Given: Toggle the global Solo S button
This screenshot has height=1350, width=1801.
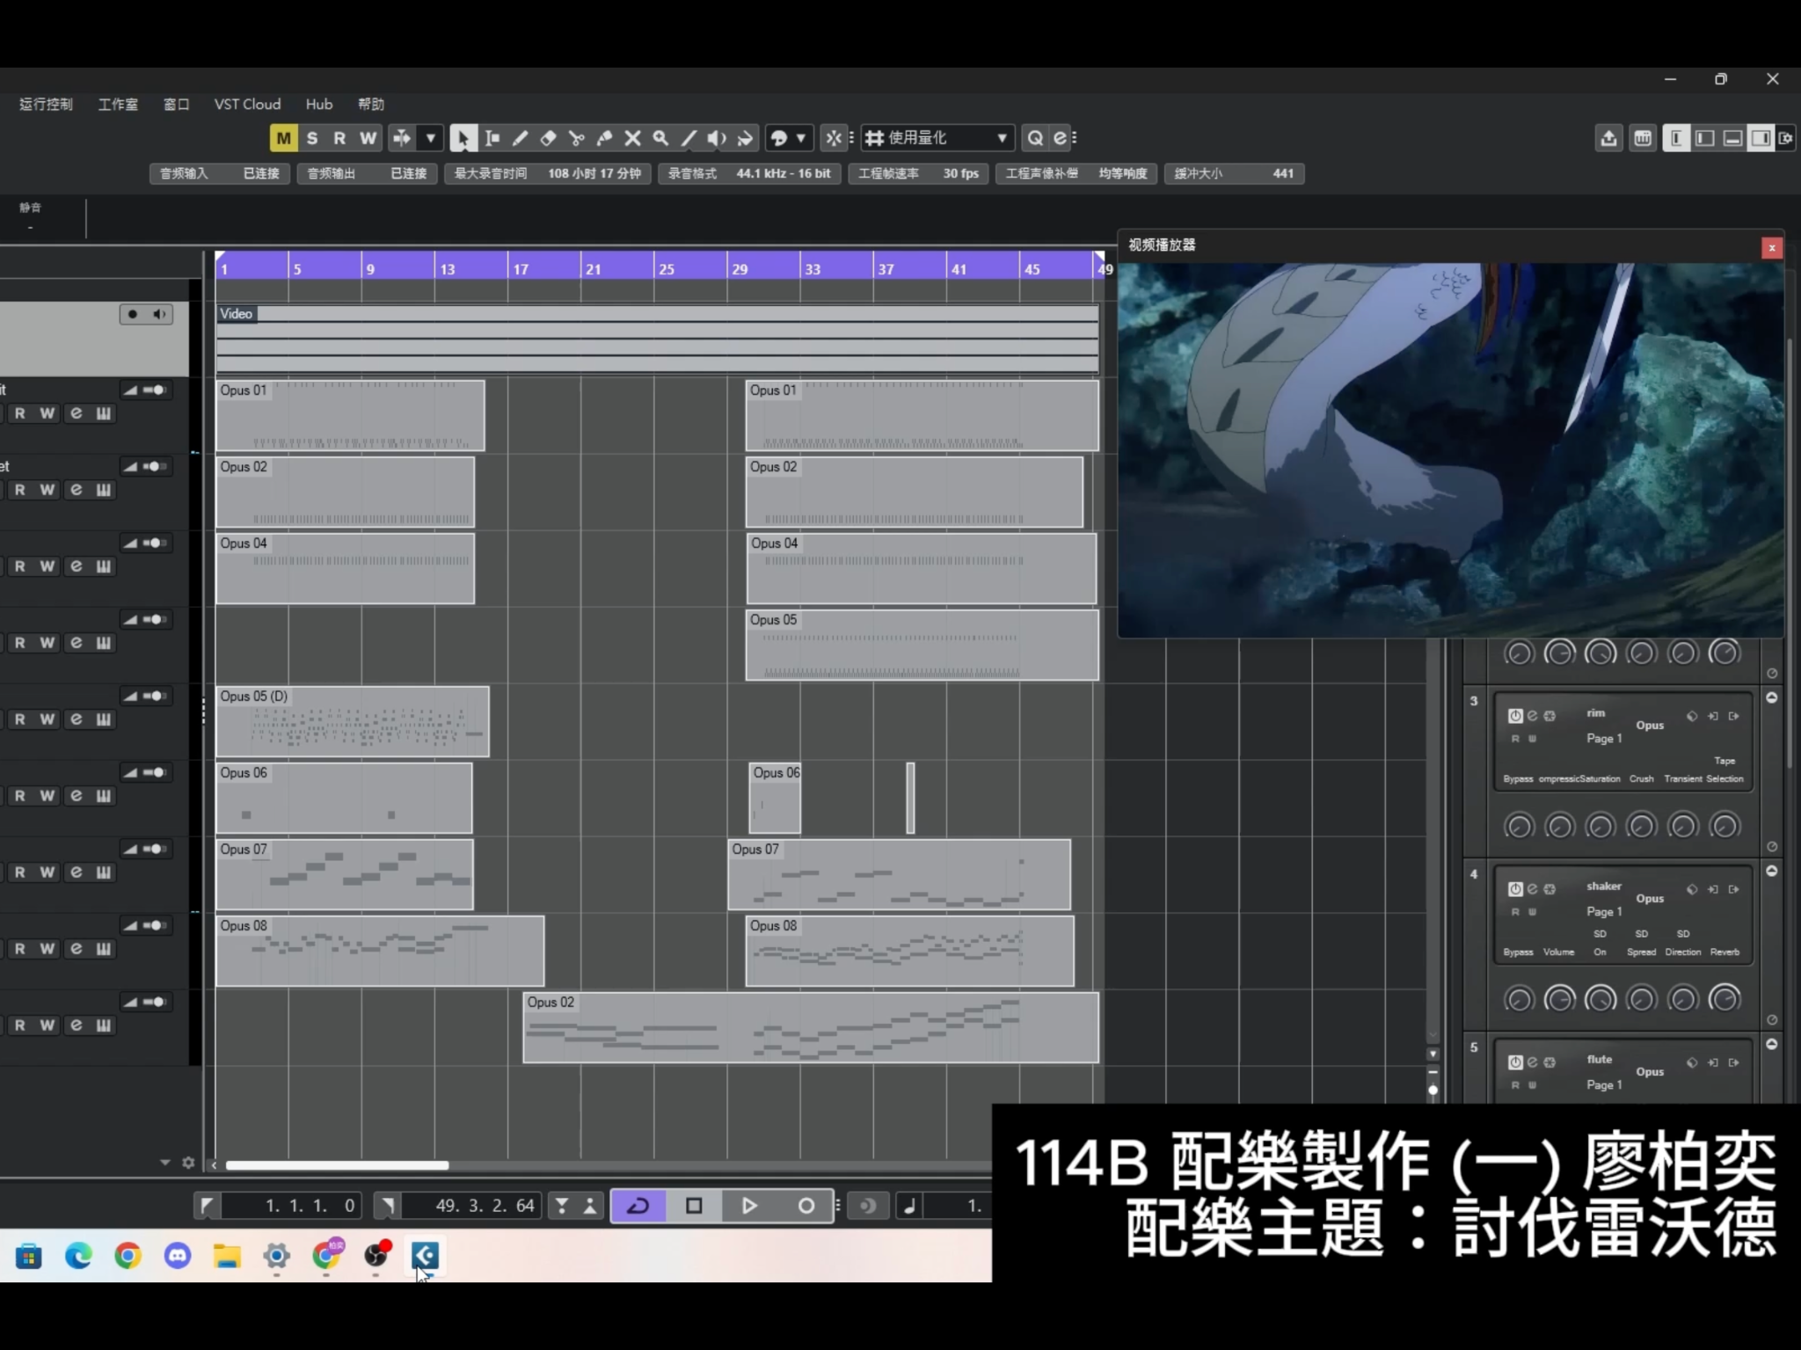Looking at the screenshot, I should click(311, 138).
